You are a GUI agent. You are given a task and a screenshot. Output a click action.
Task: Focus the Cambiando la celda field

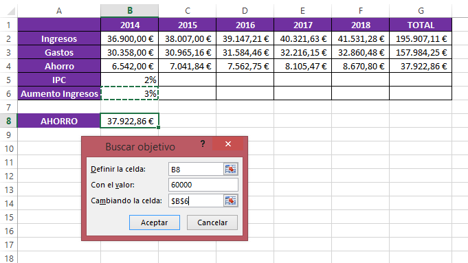pyautogui.click(x=196, y=201)
